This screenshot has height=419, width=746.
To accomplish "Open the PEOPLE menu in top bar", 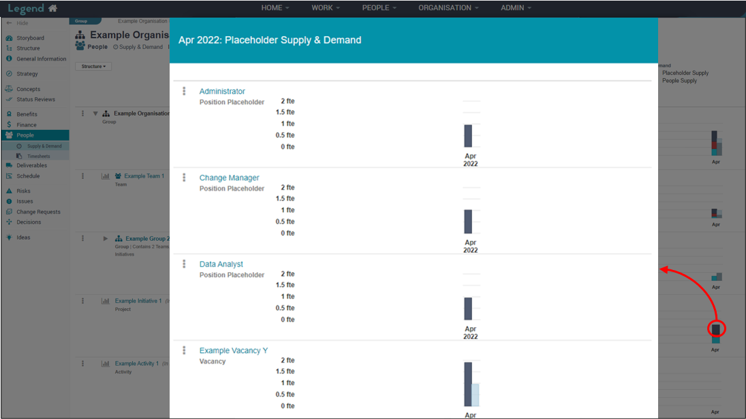I will click(x=379, y=8).
